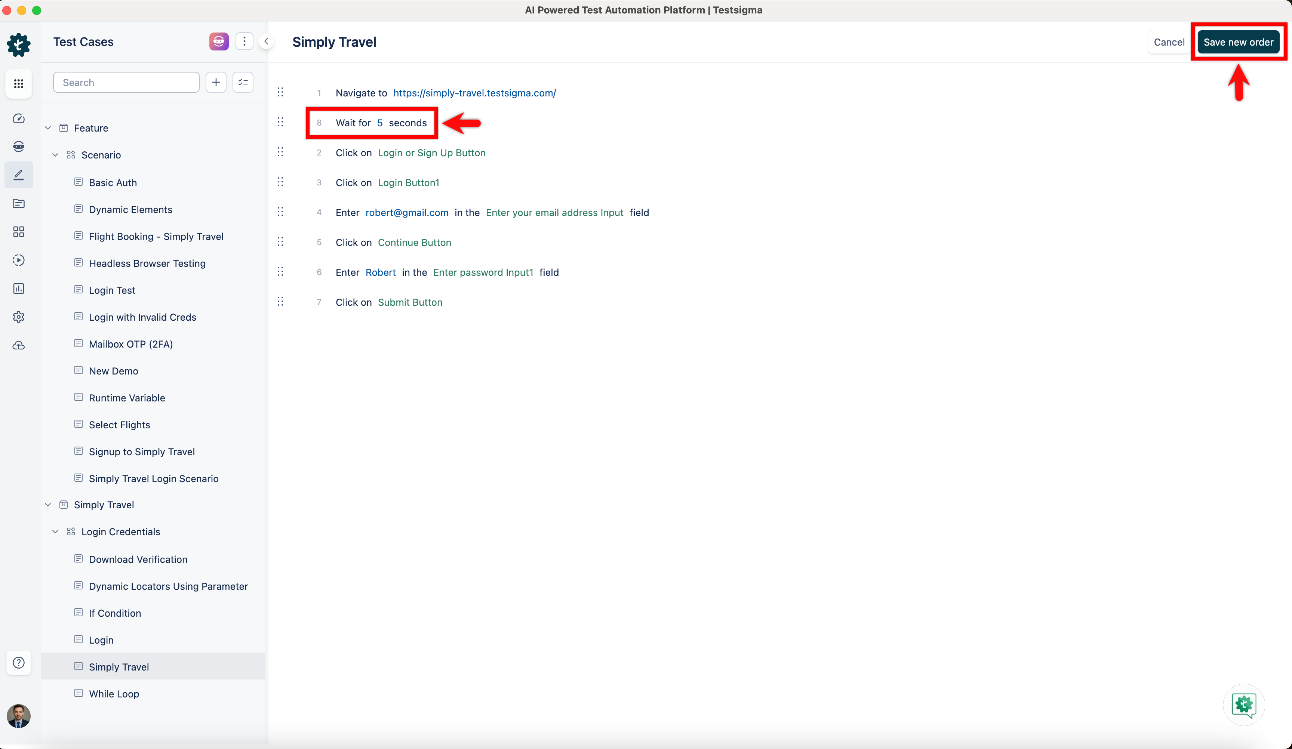Open the three-dot more options menu
Image resolution: width=1292 pixels, height=749 pixels.
pyautogui.click(x=244, y=41)
